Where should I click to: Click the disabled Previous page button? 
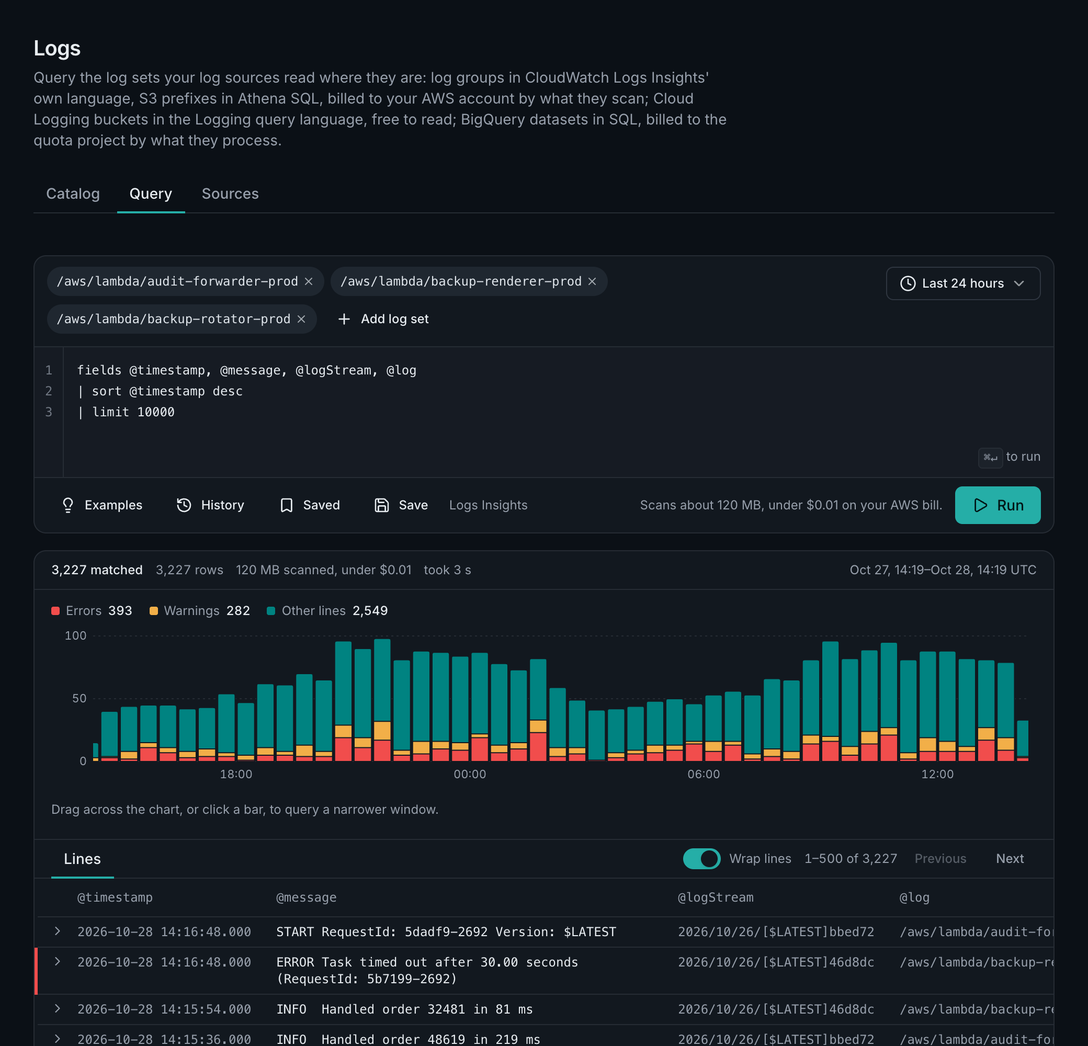pyautogui.click(x=940, y=858)
